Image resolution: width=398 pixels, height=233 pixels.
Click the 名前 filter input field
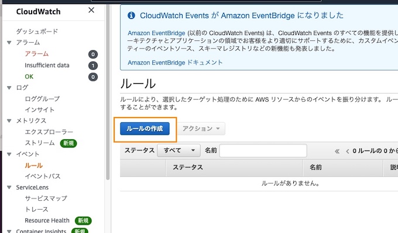click(263, 151)
